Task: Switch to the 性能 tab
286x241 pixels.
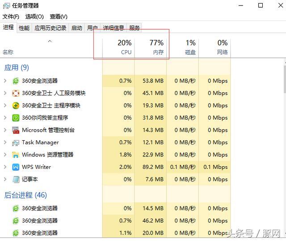Action: click(24, 28)
